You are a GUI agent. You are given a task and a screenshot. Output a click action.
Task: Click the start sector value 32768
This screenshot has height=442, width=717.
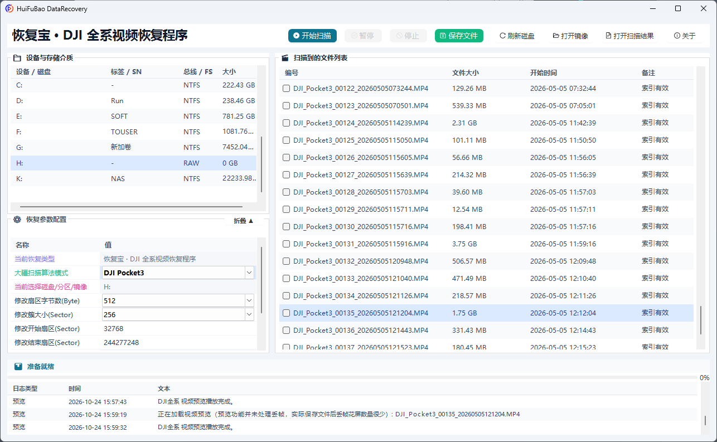114,329
